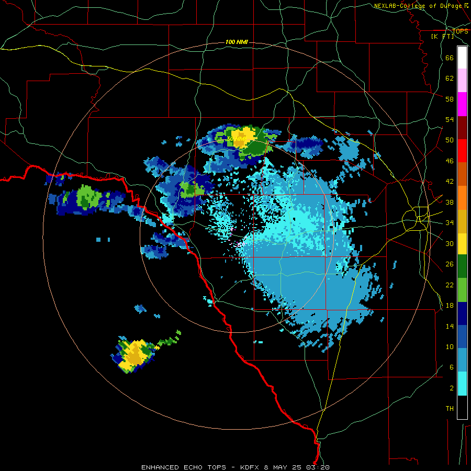Pick the medium blue legend swatch

462,337
